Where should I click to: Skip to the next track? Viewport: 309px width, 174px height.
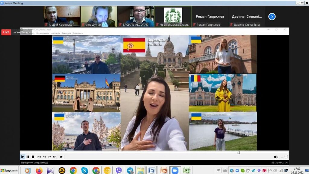(x=55, y=157)
